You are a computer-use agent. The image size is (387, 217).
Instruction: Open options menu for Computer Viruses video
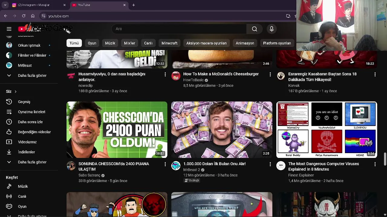click(375, 164)
